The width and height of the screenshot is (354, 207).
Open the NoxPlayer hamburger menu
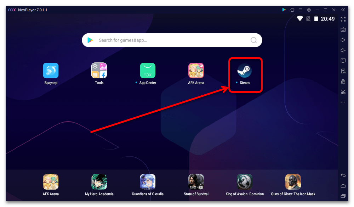click(301, 10)
